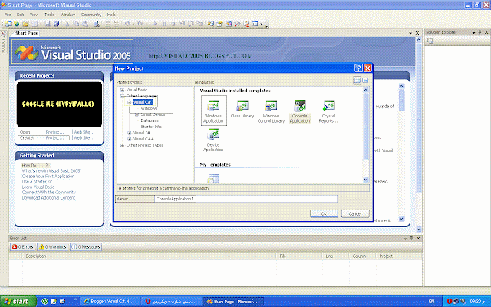The image size is (491, 307).
Task: Click the Paste toolbar icon
Action: click(x=85, y=24)
